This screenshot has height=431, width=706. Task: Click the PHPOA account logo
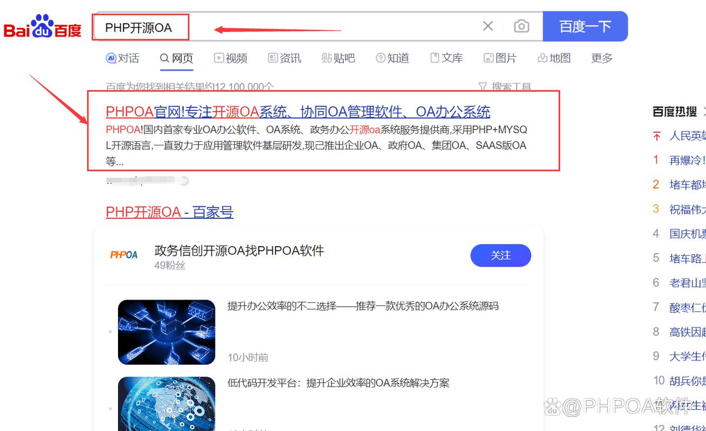pyautogui.click(x=124, y=255)
